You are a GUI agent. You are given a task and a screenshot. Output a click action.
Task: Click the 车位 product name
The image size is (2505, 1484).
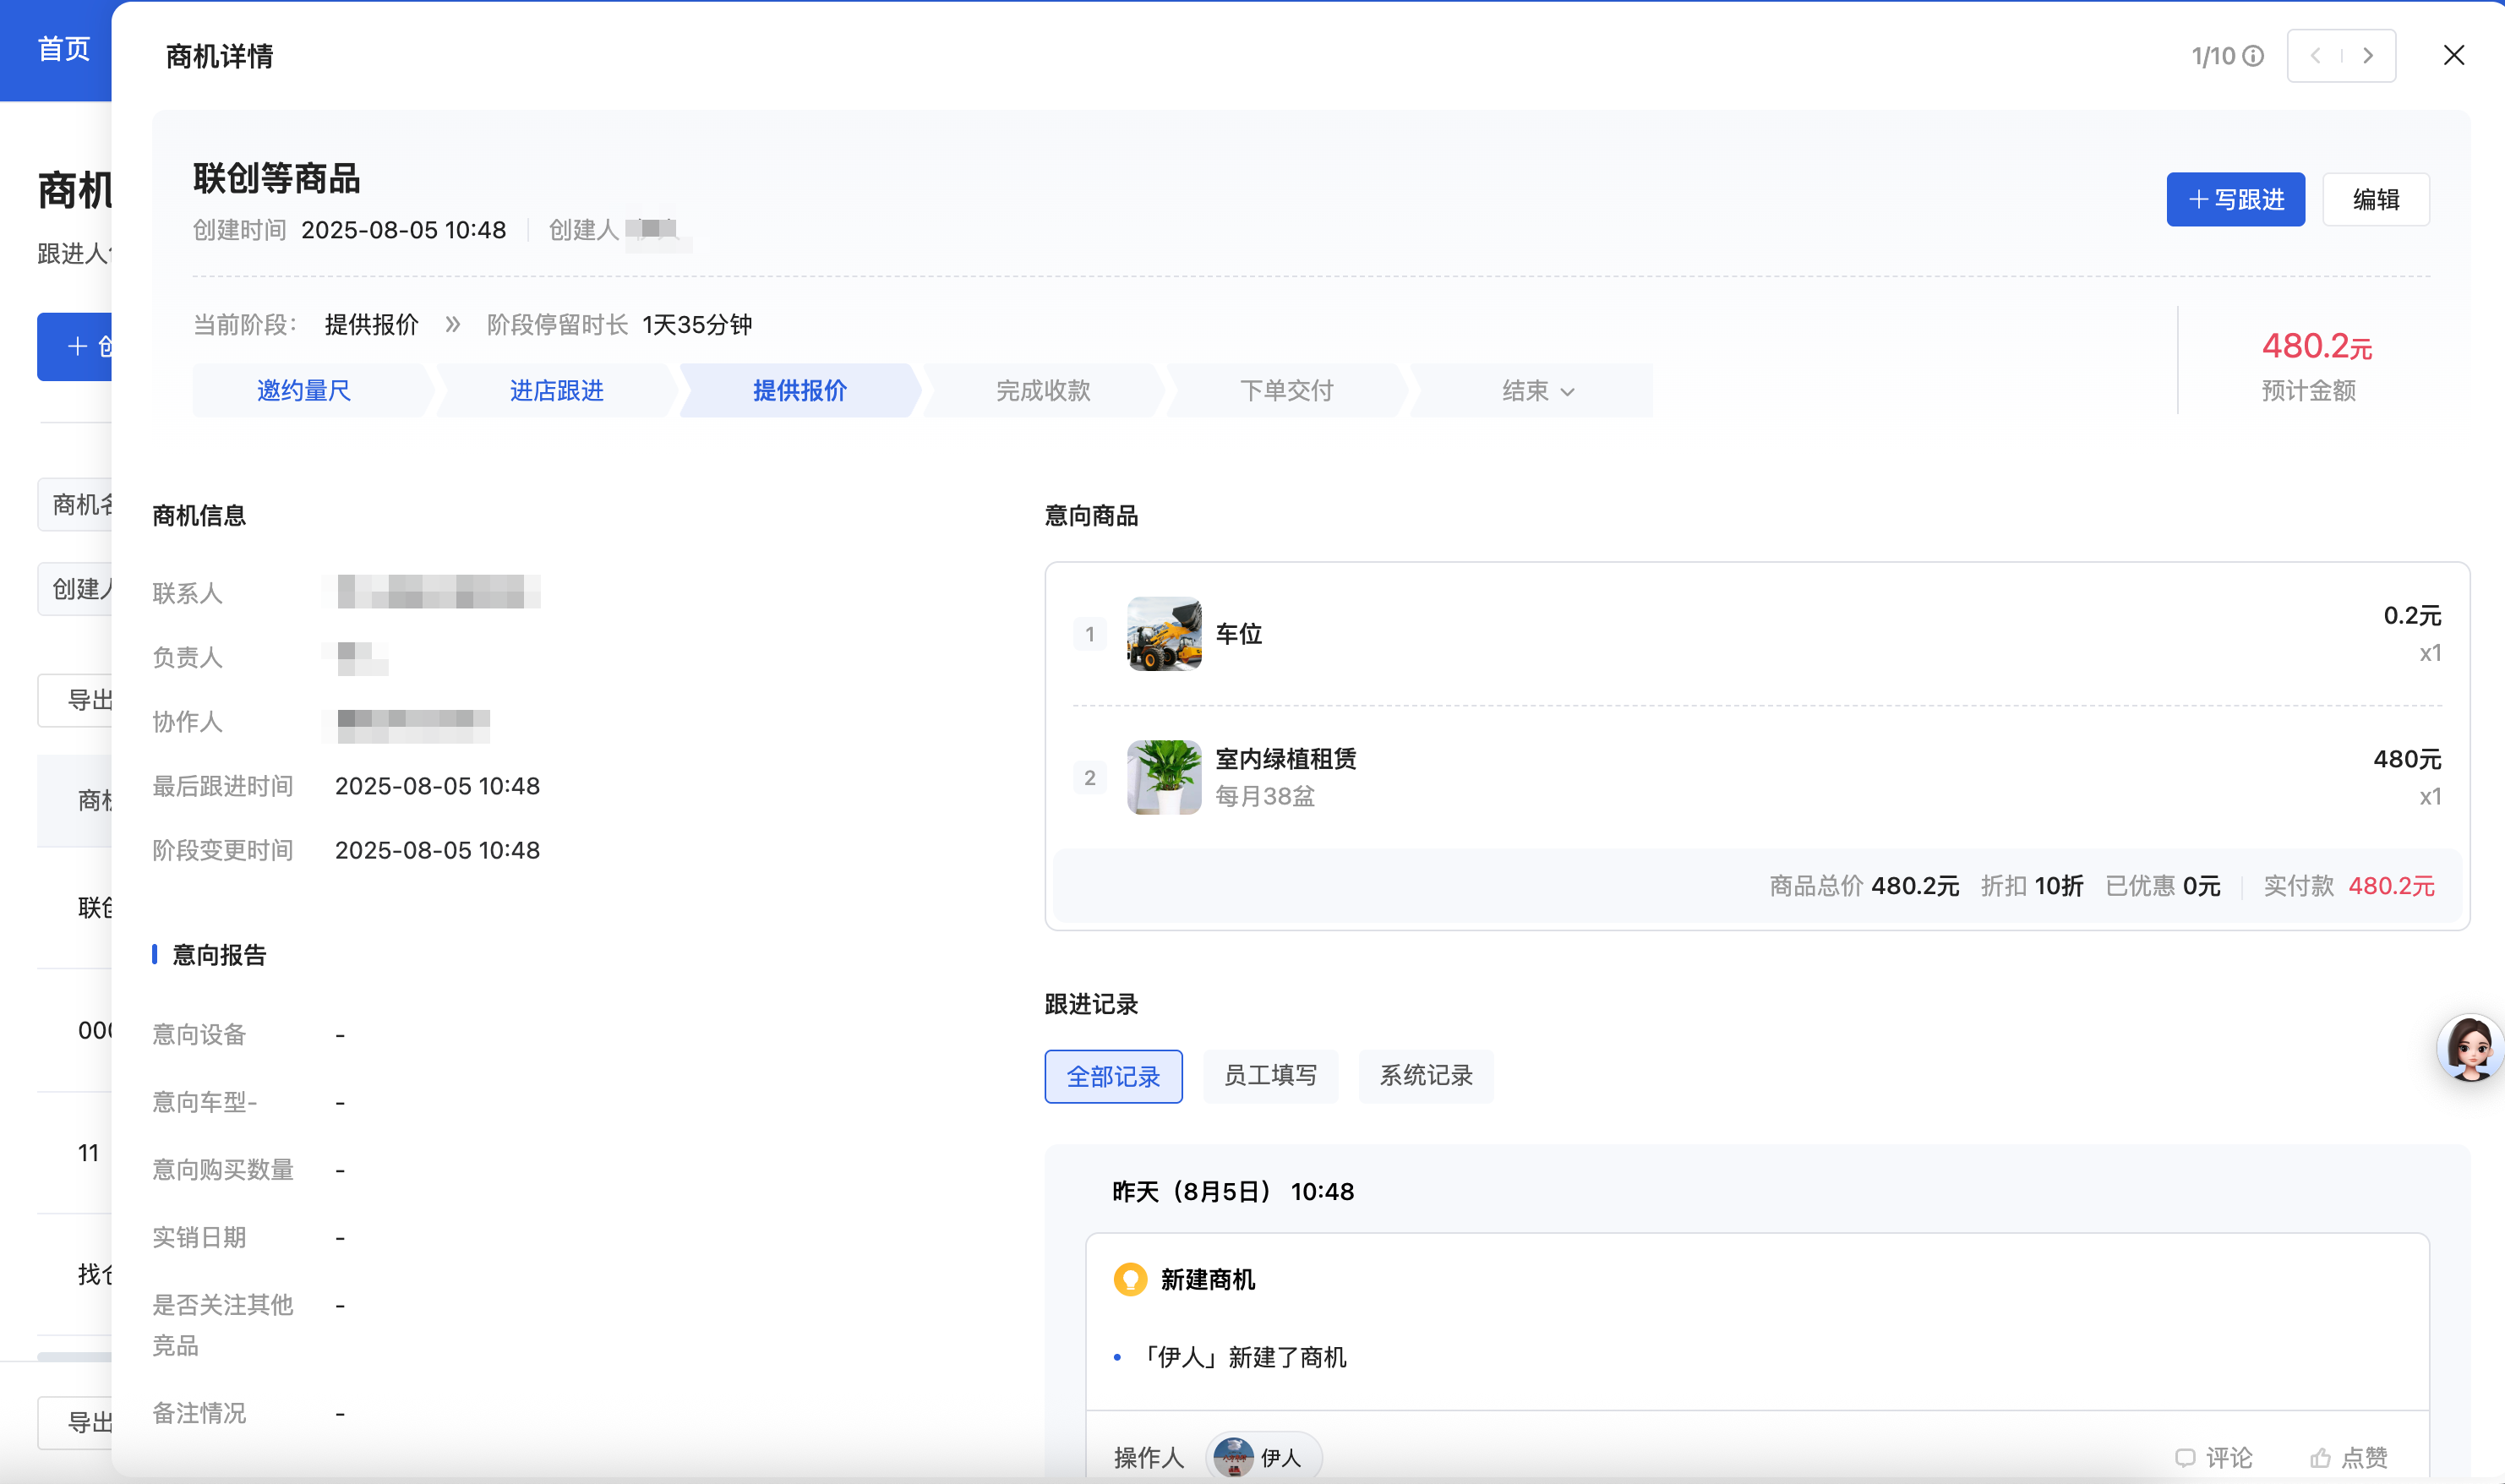[1239, 634]
